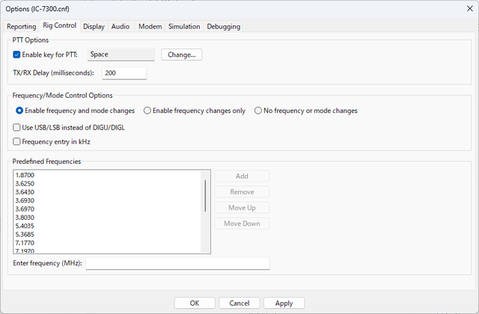This screenshot has width=479, height=314.
Task: Click the Cancel button
Action: [239, 303]
